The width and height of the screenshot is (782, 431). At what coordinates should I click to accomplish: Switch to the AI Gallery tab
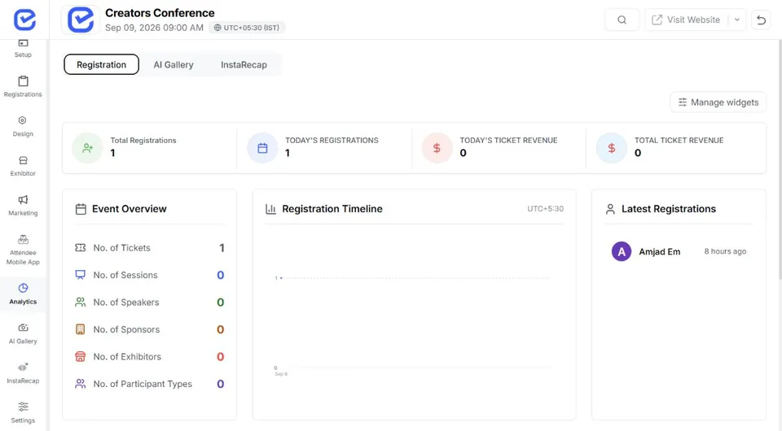click(x=173, y=65)
